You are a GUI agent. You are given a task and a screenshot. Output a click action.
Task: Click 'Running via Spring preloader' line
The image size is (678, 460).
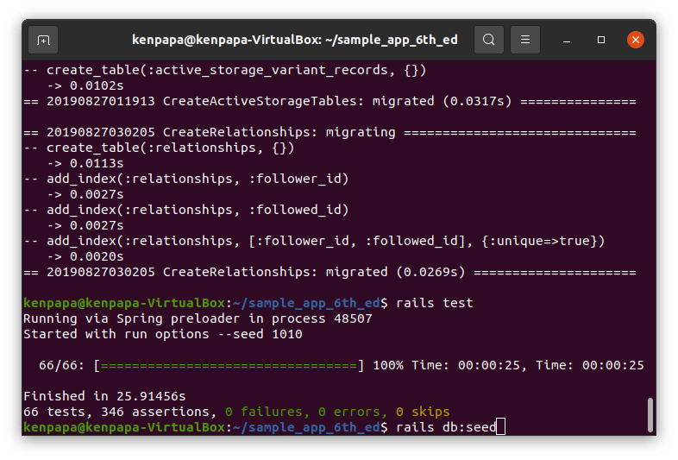coord(198,318)
